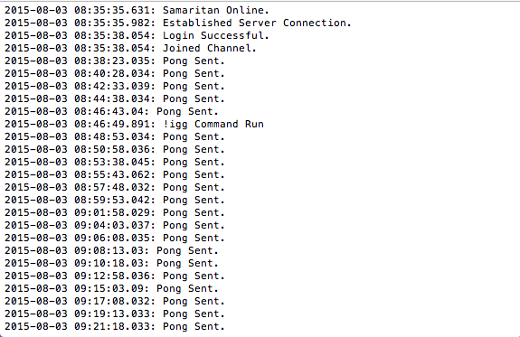This screenshot has width=520, height=337.
Task: Click the 'Samaritan Online.' log line
Action: click(x=137, y=10)
